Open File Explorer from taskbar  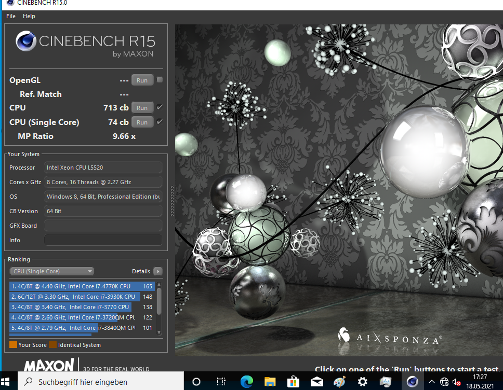pos(270,382)
